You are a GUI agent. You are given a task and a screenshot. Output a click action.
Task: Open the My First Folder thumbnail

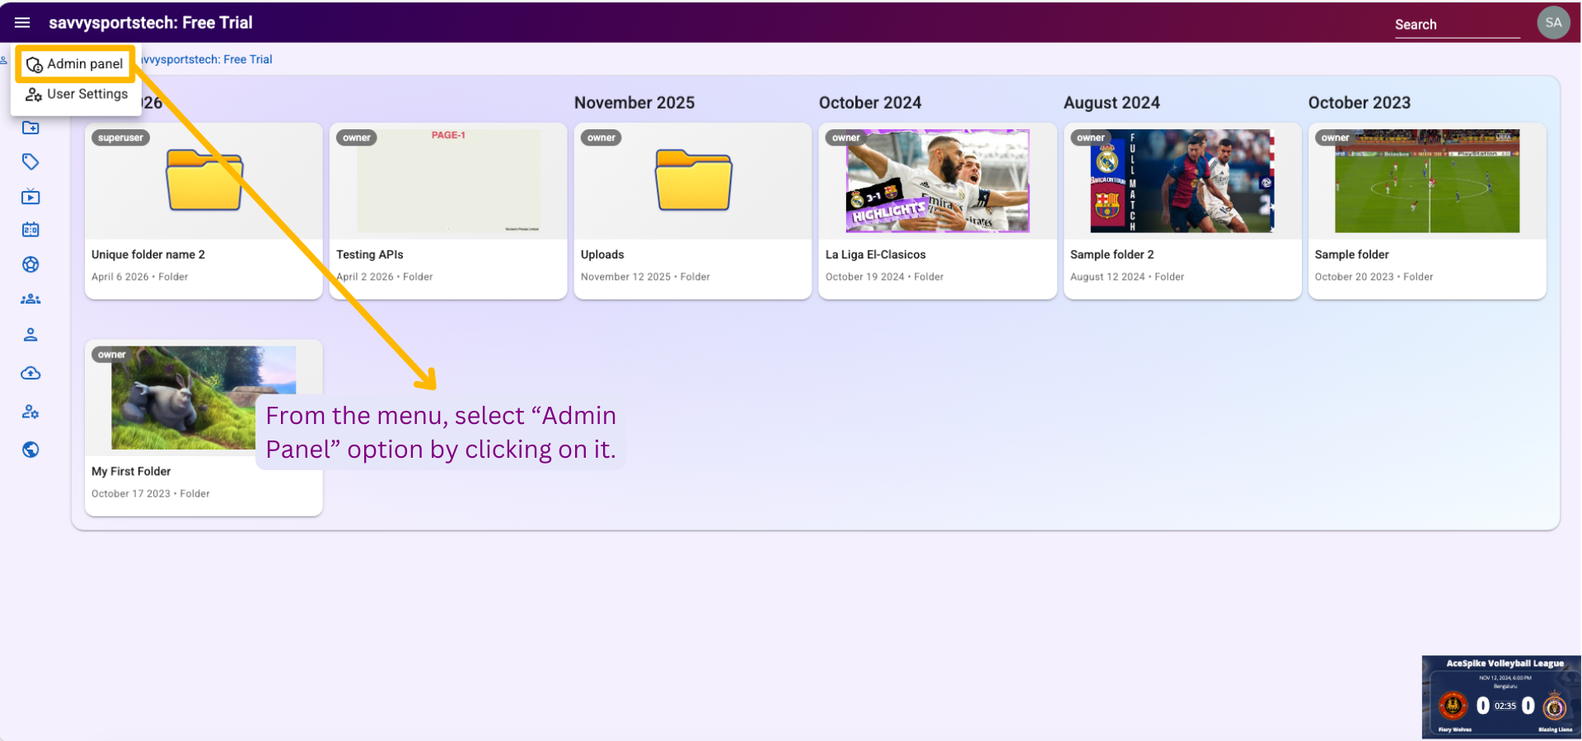(x=204, y=398)
